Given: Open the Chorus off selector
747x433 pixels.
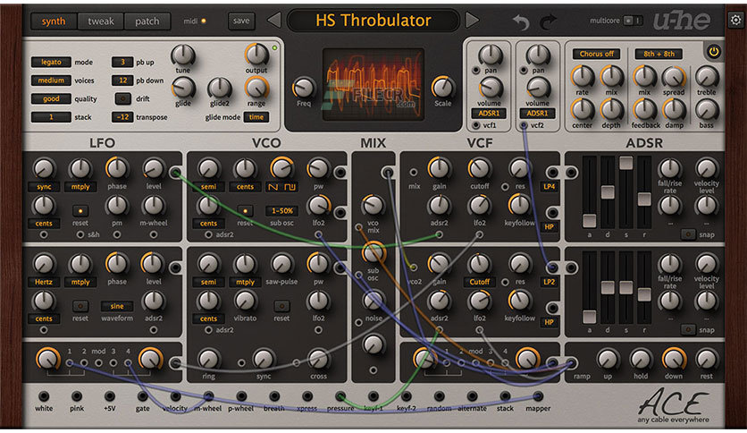Looking at the screenshot, I should tap(596, 54).
